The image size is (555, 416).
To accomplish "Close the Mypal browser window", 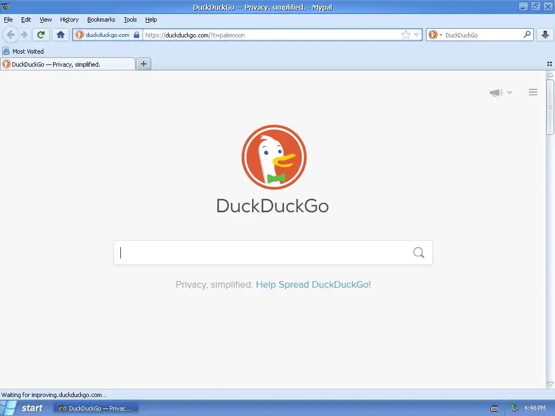I will (548, 6).
